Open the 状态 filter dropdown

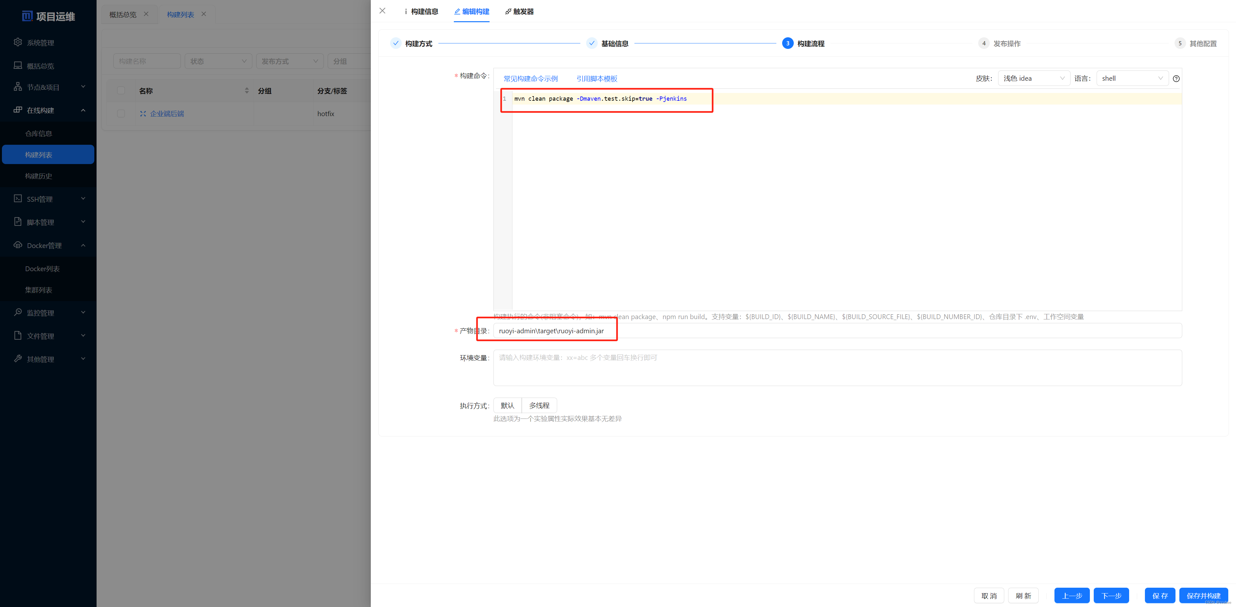218,61
